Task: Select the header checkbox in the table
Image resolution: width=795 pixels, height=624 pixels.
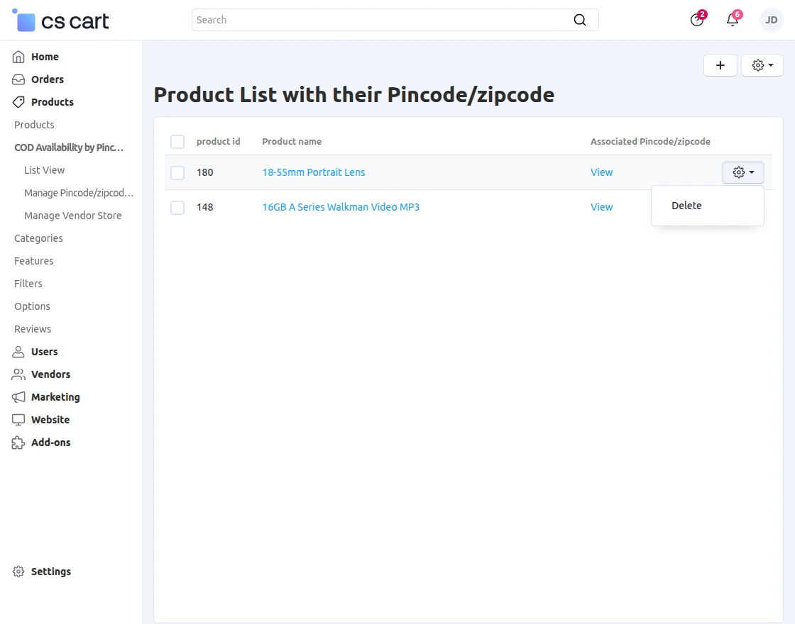Action: point(177,141)
